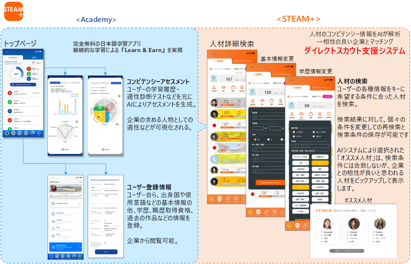Click the リセット reset icon beside 167
411x264 pixels.
click(213, 79)
